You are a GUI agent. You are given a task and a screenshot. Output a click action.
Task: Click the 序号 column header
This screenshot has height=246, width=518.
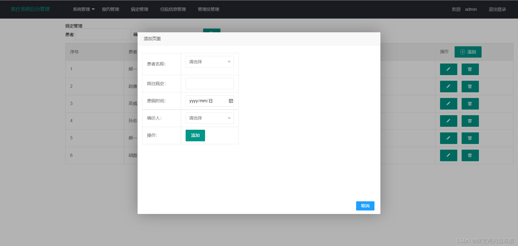(x=74, y=52)
